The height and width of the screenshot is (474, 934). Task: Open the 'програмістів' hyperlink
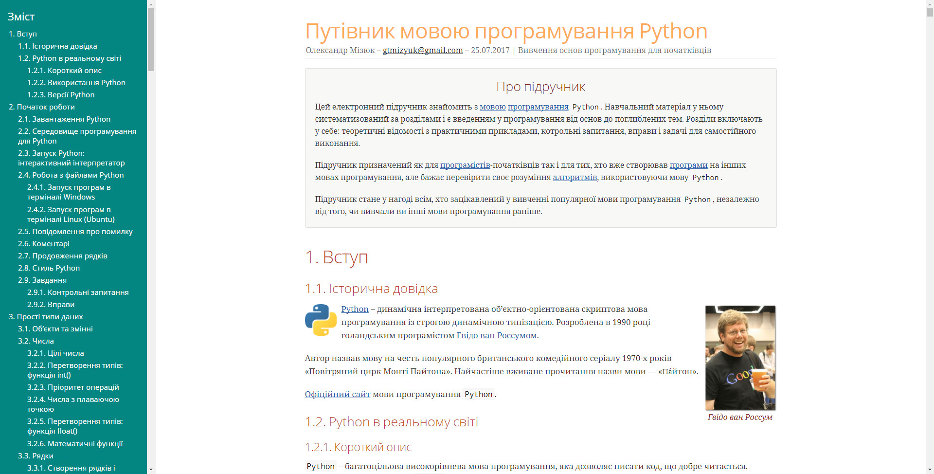tap(465, 165)
